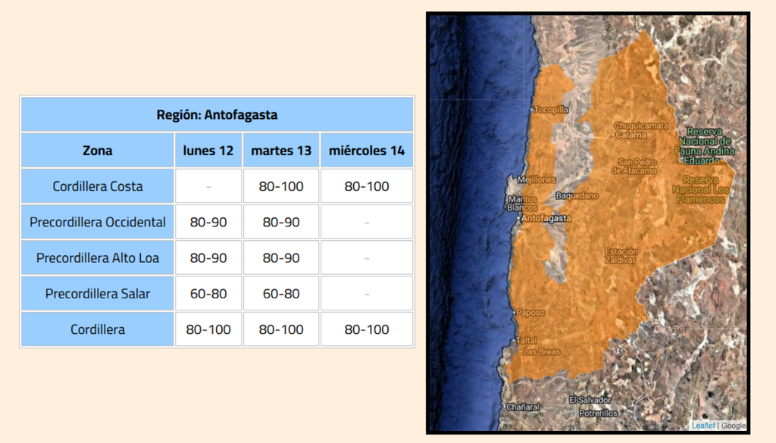Click the Potrerillos map label
Viewport: 776px width, 443px height.
599,413
